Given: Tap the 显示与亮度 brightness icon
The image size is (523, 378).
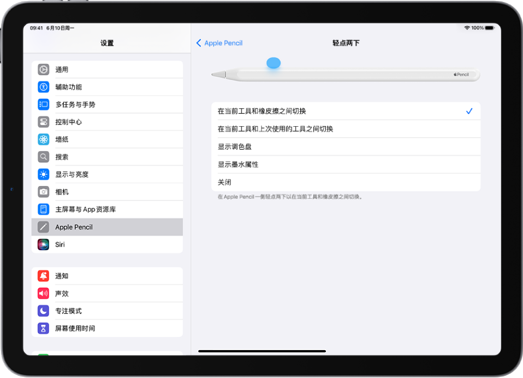Looking at the screenshot, I should point(43,174).
